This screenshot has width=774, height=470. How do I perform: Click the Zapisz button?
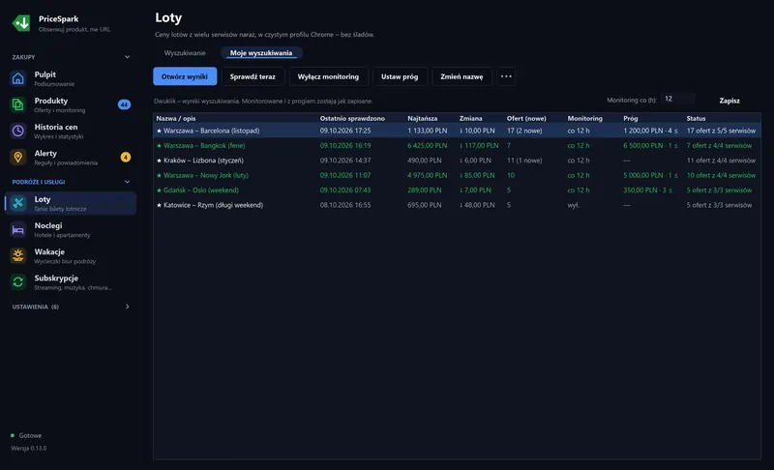(729, 101)
